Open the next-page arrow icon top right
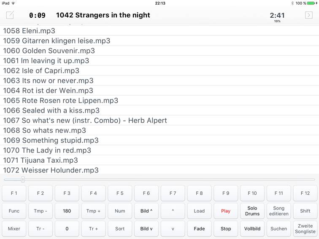 (308, 15)
